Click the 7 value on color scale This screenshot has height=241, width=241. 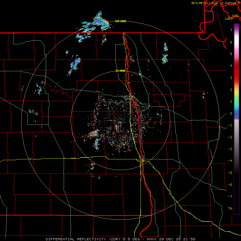click(231, 30)
